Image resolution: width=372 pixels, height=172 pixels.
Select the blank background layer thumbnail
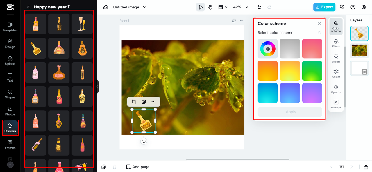(359, 68)
